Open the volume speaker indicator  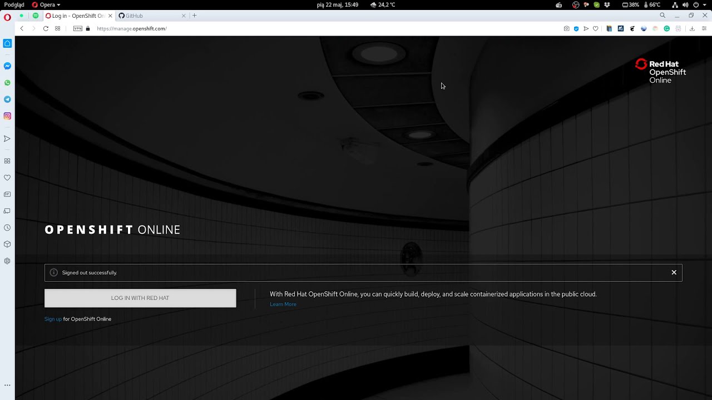tap(685, 4)
